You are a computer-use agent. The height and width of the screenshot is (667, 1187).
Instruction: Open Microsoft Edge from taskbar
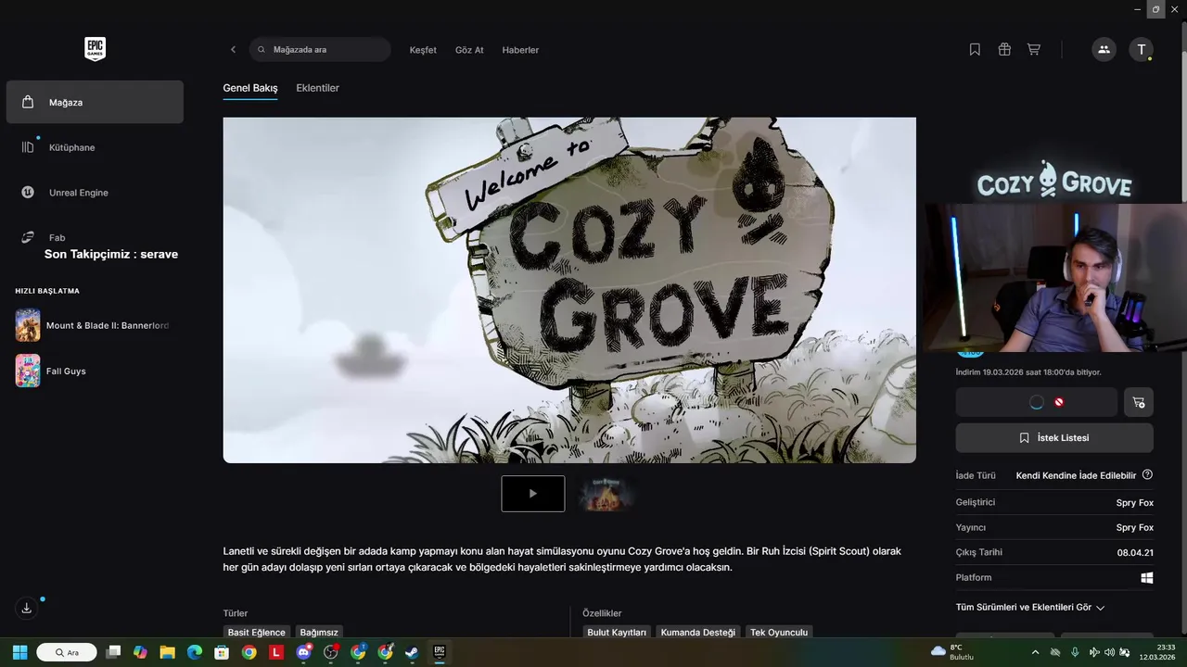[x=195, y=652]
